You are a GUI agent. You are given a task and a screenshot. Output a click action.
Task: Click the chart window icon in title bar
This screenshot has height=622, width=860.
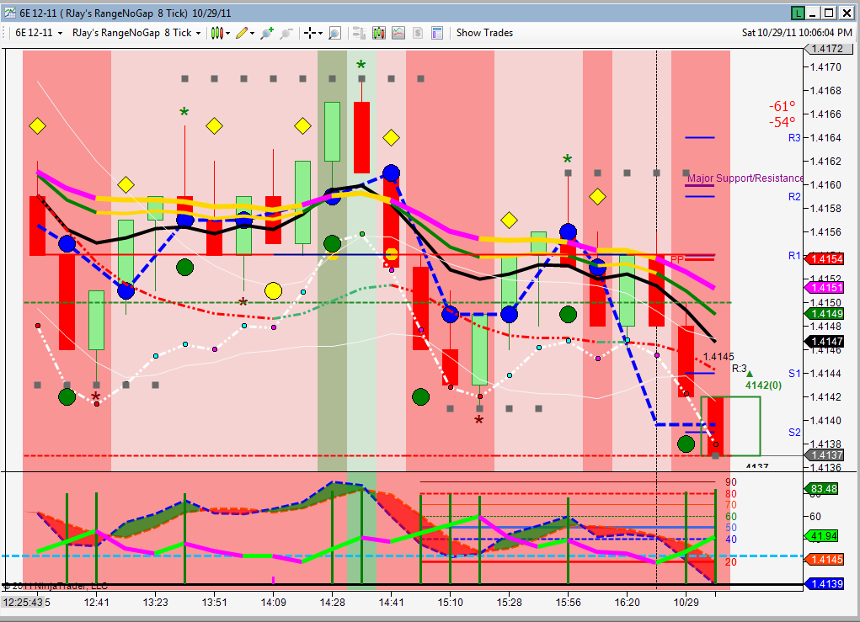[9, 13]
